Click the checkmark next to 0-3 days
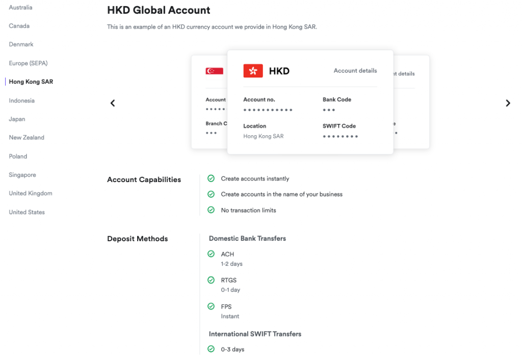Image resolution: width=522 pixels, height=358 pixels. click(211, 349)
